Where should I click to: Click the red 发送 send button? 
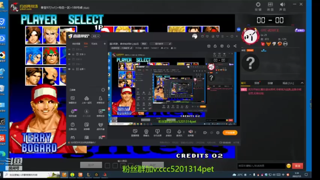point(297,166)
